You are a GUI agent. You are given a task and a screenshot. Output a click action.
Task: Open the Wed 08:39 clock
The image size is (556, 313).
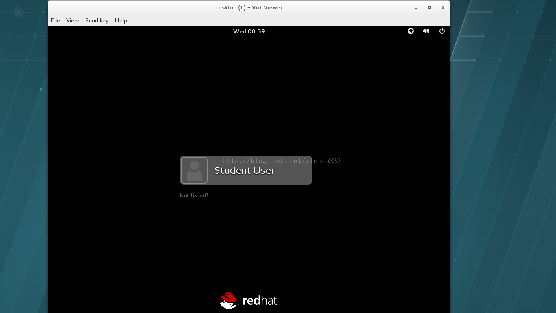pyautogui.click(x=249, y=31)
